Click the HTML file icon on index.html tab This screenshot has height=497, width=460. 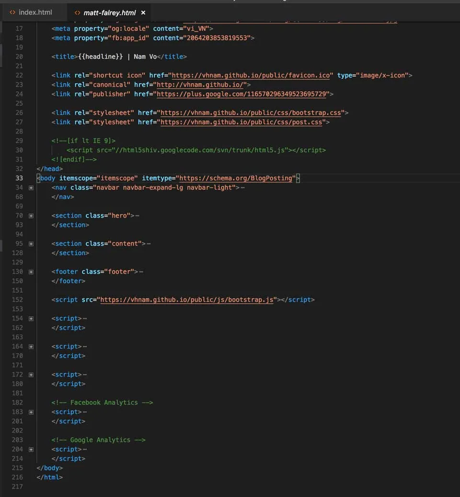coord(12,12)
